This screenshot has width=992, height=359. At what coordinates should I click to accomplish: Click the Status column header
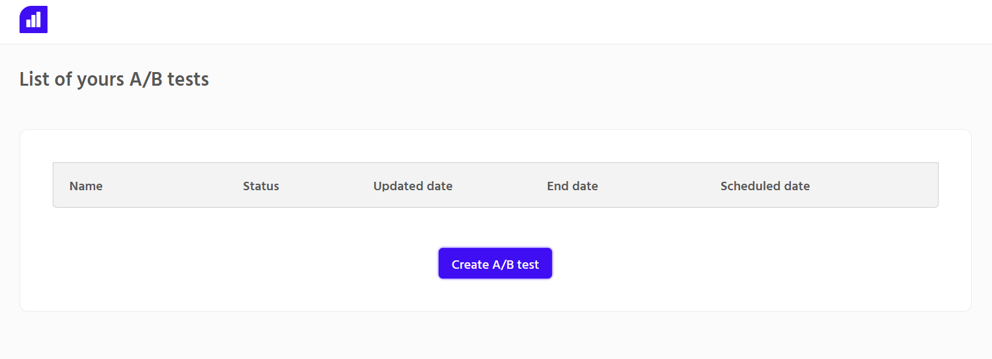(x=261, y=186)
